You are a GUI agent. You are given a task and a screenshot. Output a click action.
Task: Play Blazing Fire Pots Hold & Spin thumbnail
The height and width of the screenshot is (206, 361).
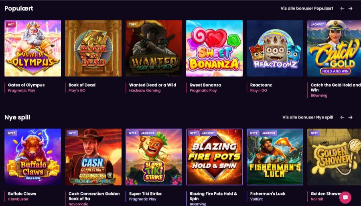214,157
